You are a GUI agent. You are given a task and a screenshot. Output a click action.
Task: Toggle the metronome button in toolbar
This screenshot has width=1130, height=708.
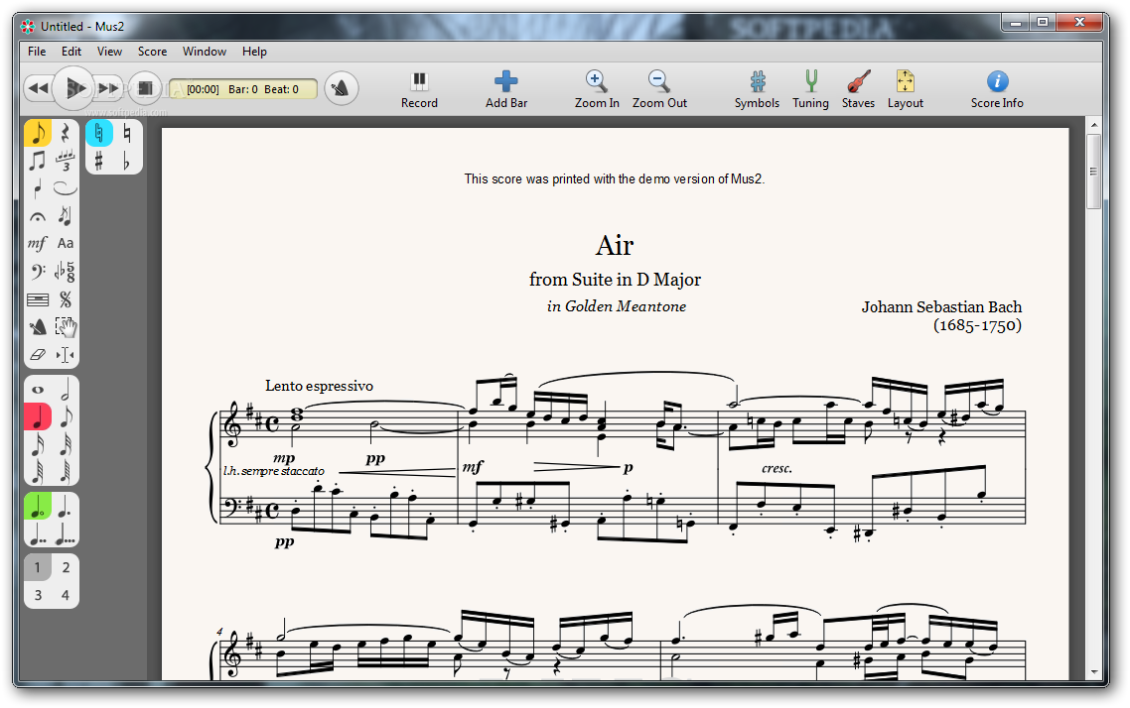coord(341,88)
